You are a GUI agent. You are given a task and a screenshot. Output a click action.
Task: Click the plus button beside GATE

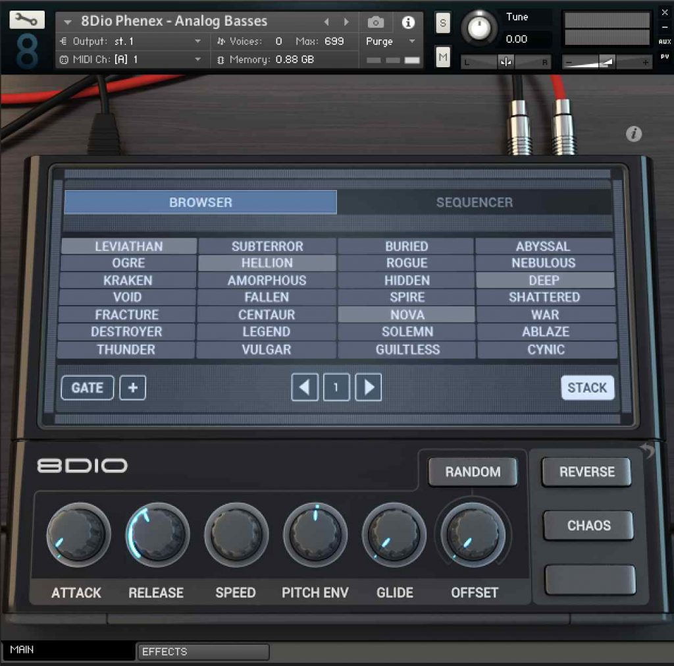[x=132, y=388]
